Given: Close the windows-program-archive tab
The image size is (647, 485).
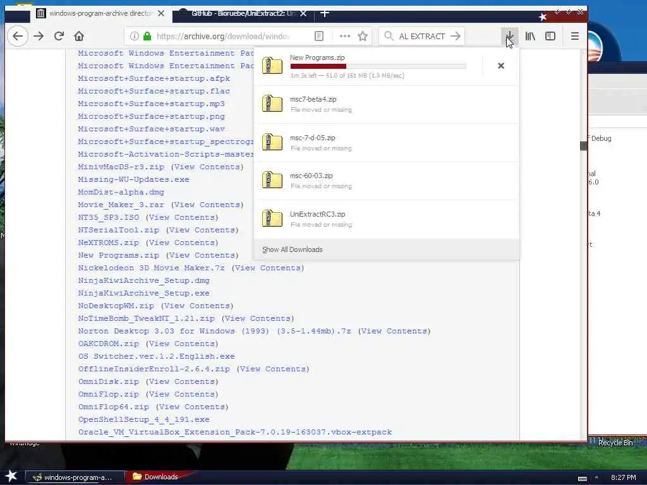Looking at the screenshot, I should click(x=161, y=14).
